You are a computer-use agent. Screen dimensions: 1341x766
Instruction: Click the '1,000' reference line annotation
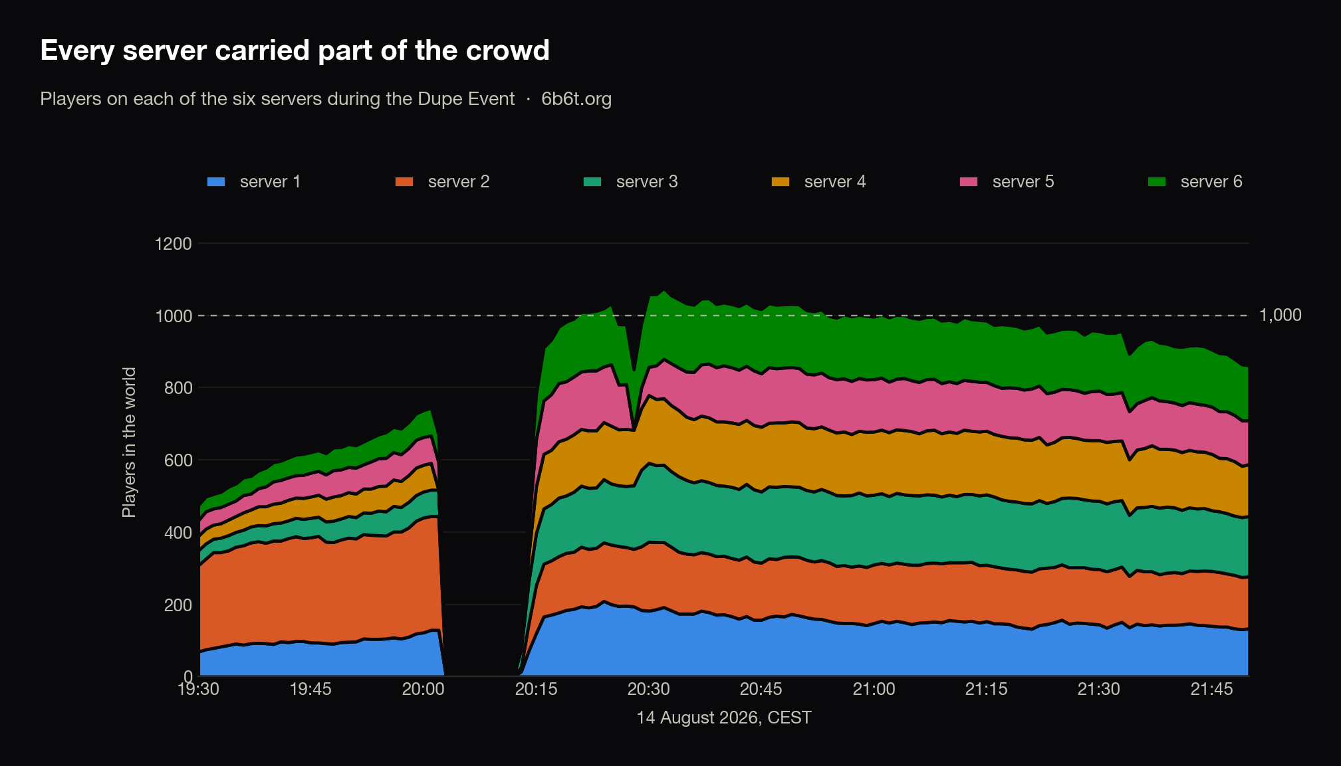point(1280,315)
